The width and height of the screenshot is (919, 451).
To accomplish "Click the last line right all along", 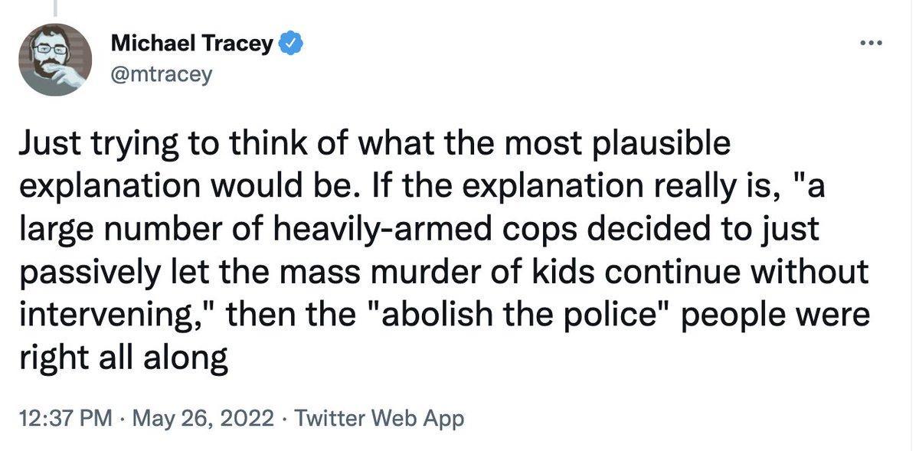I will click(123, 356).
